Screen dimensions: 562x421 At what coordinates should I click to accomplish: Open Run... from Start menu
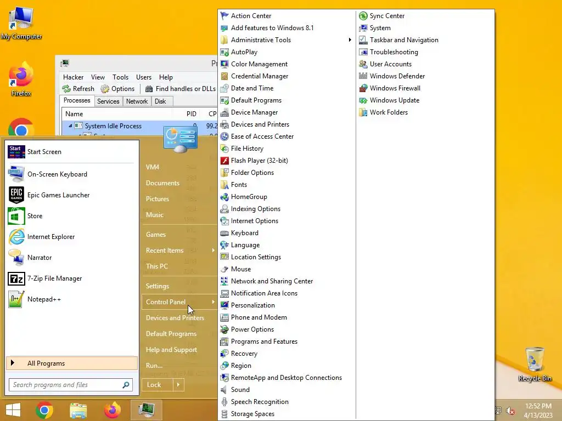coord(154,366)
